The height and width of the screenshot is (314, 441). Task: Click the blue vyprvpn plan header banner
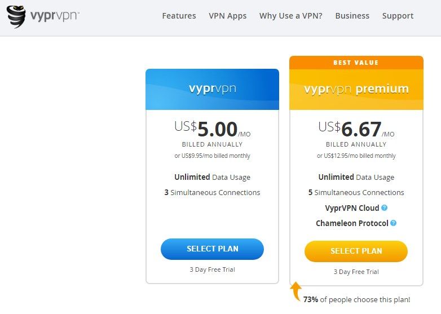213,89
